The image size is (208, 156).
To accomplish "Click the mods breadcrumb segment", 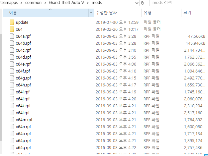I will tap(97, 3).
